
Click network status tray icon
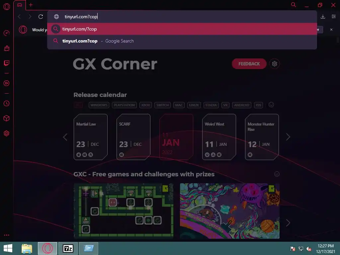(301, 249)
